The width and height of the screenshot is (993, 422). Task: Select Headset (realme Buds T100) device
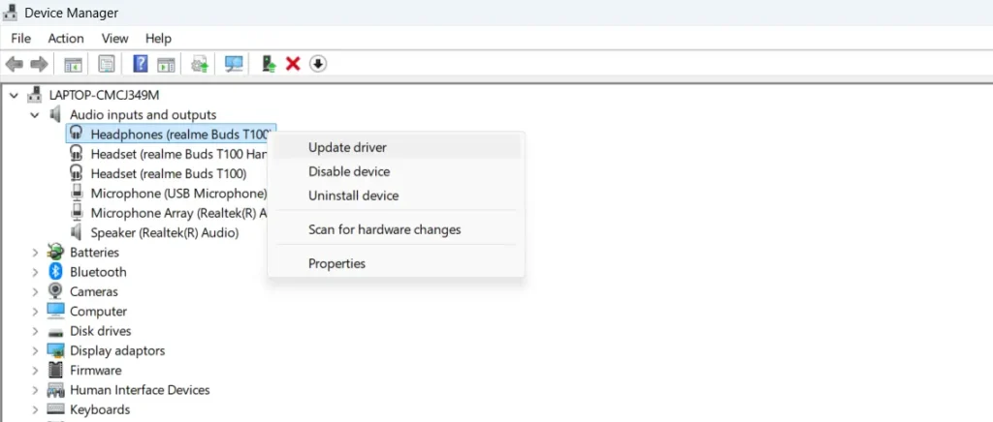pos(169,173)
